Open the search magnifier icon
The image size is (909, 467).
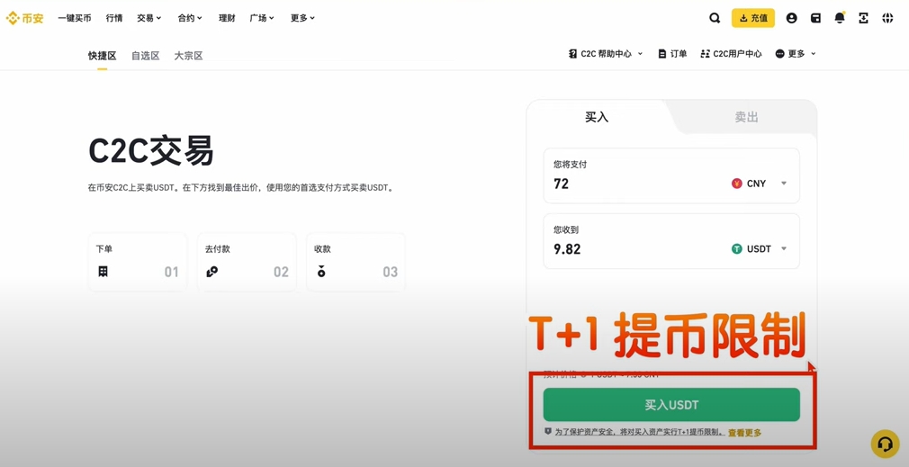(x=715, y=18)
